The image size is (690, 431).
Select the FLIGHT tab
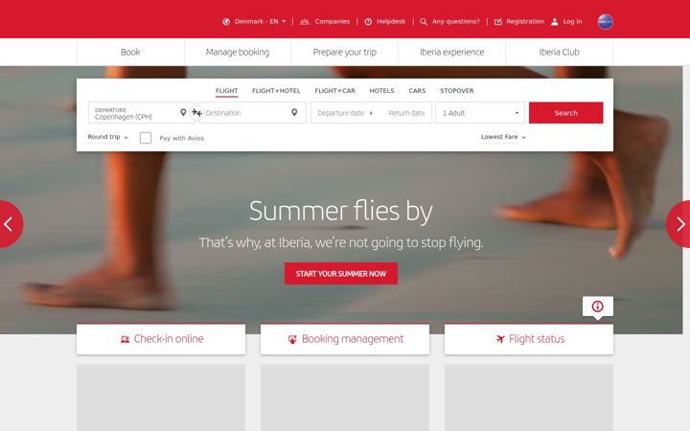tap(226, 91)
